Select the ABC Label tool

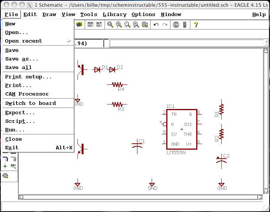point(13,166)
